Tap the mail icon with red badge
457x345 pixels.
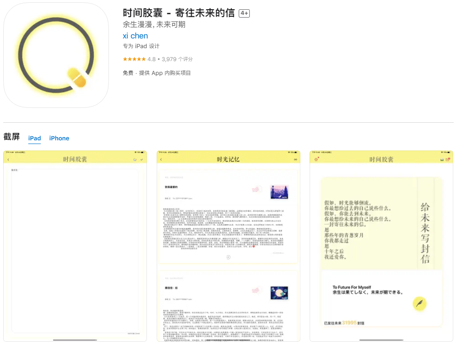click(x=448, y=159)
